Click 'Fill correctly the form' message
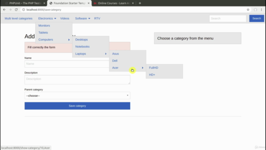This screenshot has height=150, width=266. pos(42,47)
